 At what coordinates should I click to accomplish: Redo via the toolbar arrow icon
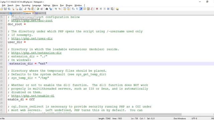(x=41, y=9)
